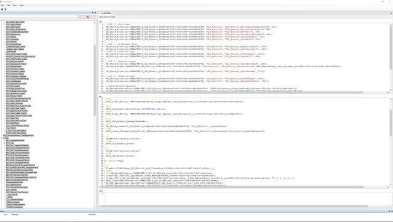Close the goal tree side panel

(x=95, y=12)
